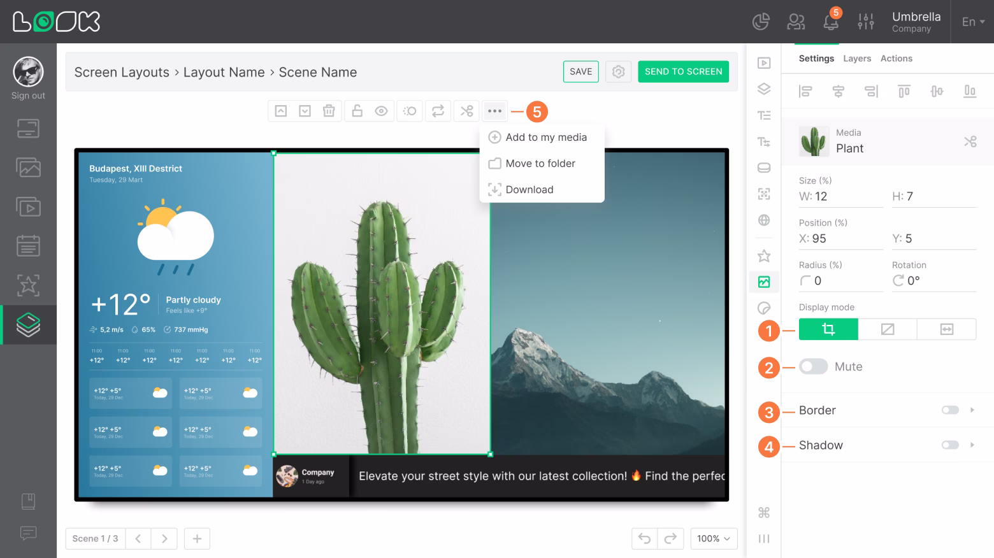Image resolution: width=994 pixels, height=558 pixels.
Task: Open playlists icon in left sidebar
Action: (28, 207)
